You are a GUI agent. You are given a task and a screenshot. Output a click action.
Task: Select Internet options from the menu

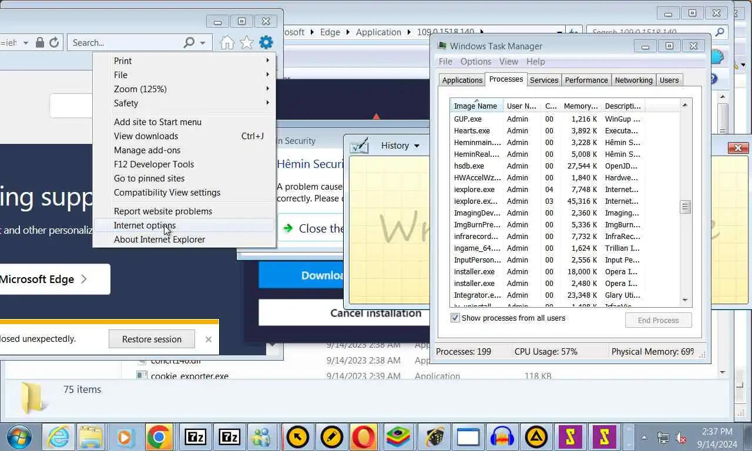(x=184, y=225)
